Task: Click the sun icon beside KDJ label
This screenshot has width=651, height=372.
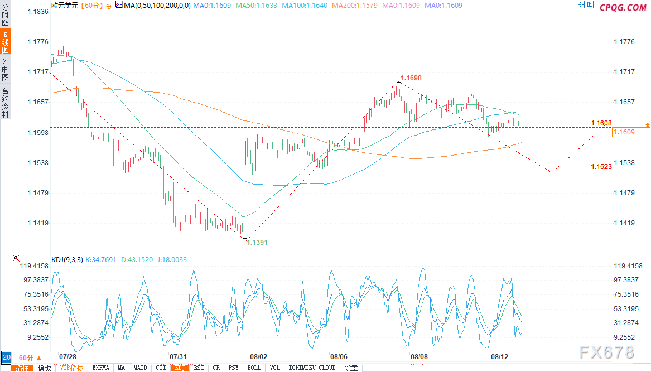Action: (16, 259)
